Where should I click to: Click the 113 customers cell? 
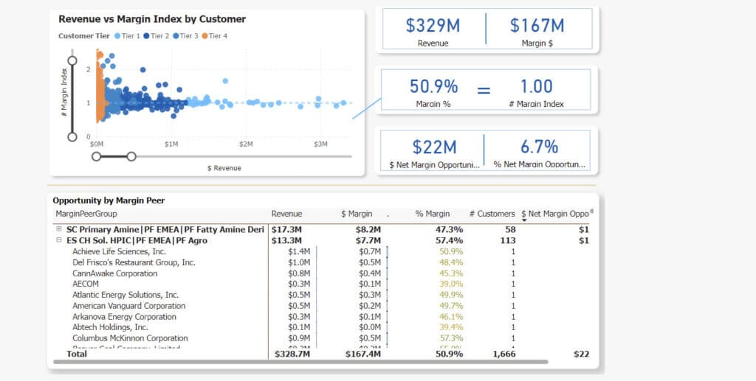[508, 240]
